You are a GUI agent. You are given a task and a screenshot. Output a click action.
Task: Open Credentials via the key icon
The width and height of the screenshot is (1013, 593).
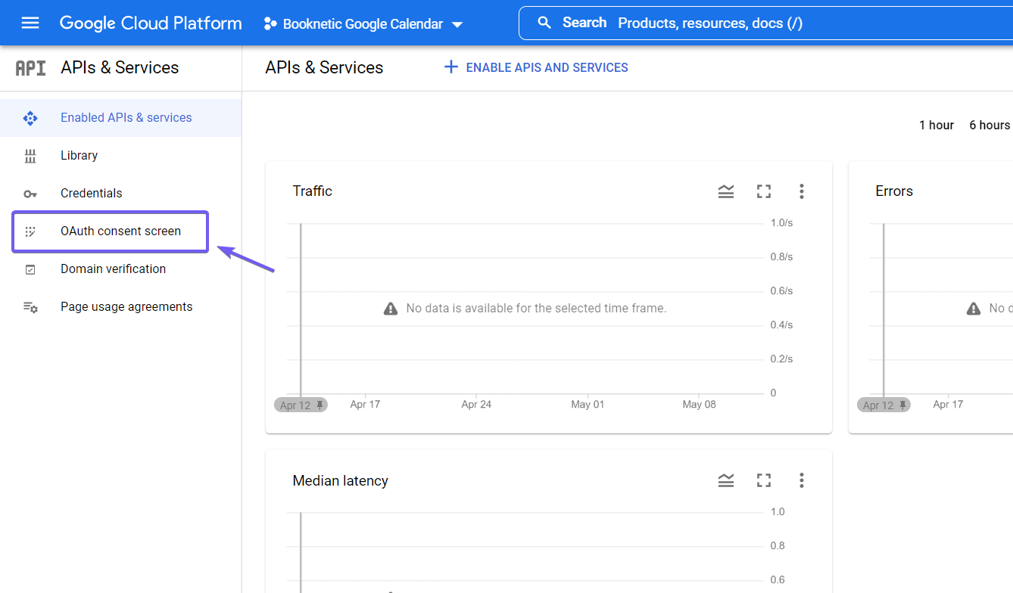(x=30, y=193)
